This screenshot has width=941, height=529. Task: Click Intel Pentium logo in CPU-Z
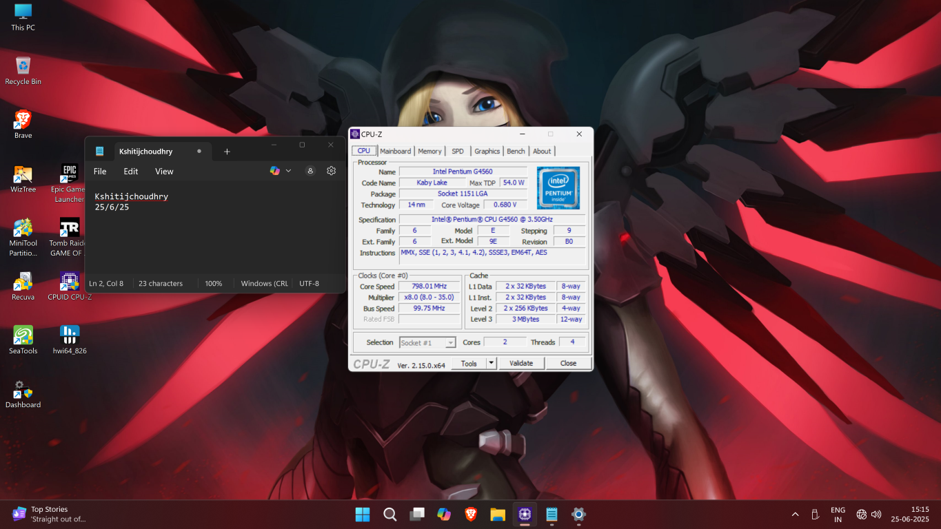[558, 187]
